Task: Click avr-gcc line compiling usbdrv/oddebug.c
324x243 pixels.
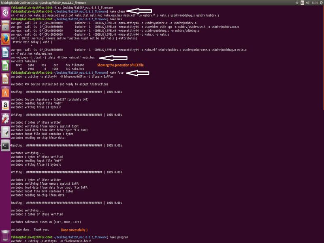Action: click(105, 31)
